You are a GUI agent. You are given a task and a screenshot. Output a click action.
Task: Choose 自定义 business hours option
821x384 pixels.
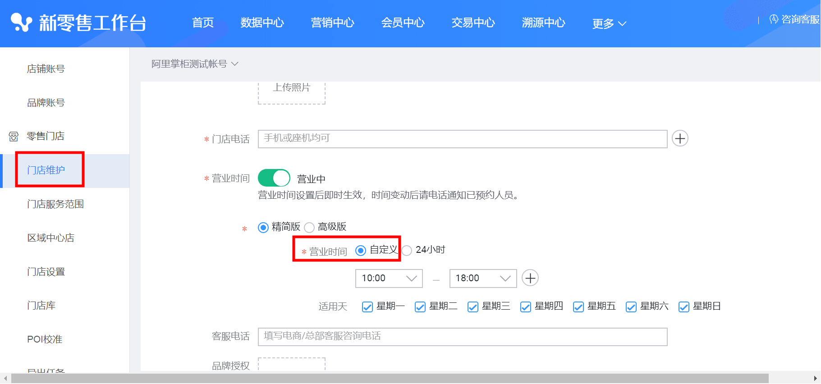click(361, 250)
